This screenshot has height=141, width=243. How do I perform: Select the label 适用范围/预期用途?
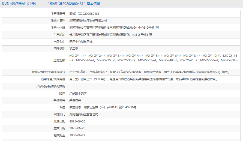pyautogui.click(x=53, y=79)
